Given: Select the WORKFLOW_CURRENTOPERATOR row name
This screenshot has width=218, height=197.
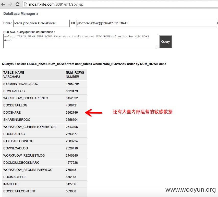Looking at the screenshot, I should (29, 127).
